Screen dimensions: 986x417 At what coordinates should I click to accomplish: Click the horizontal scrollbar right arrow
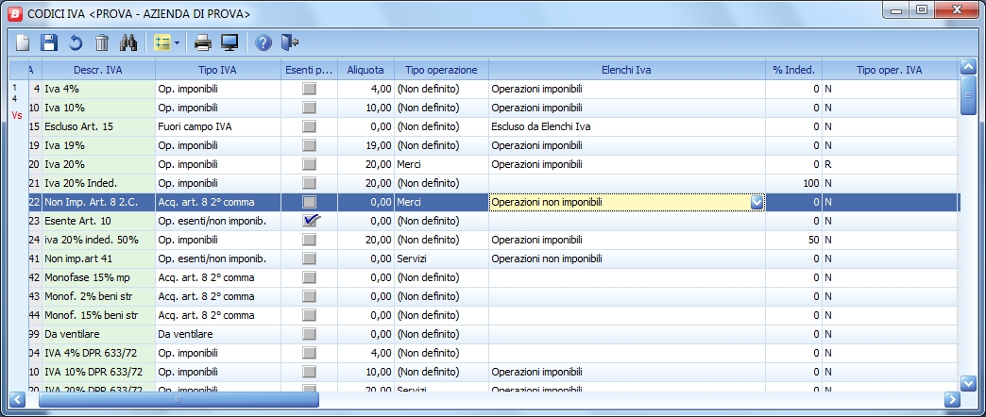coord(952,399)
